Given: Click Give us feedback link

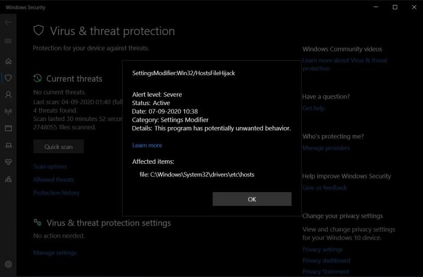Looking at the screenshot, I should click(x=325, y=188).
